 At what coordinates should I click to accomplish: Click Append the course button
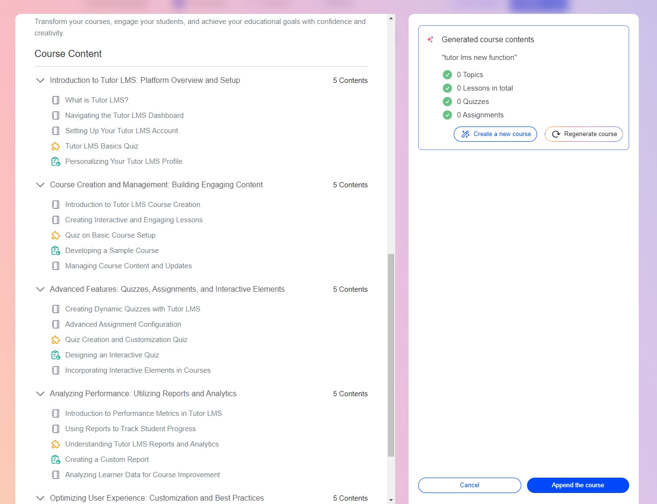coord(578,485)
